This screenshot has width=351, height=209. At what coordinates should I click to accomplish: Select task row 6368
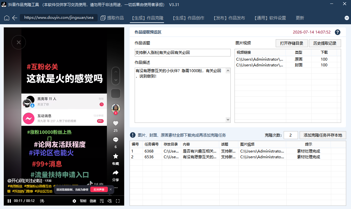[238, 151]
